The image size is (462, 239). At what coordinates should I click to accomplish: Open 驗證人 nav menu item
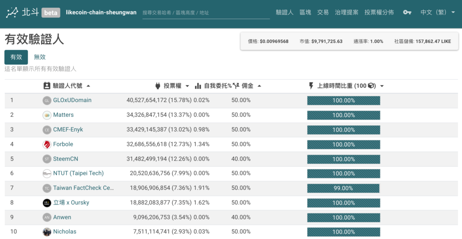[285, 12]
